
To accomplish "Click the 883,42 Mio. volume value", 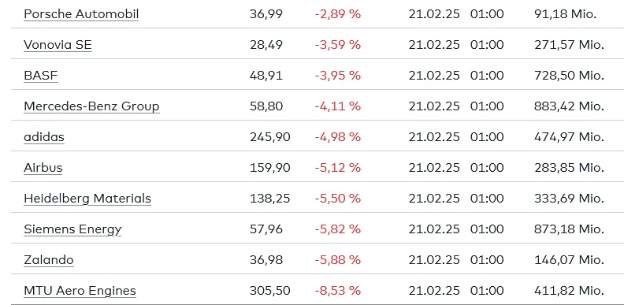I will click(569, 106).
